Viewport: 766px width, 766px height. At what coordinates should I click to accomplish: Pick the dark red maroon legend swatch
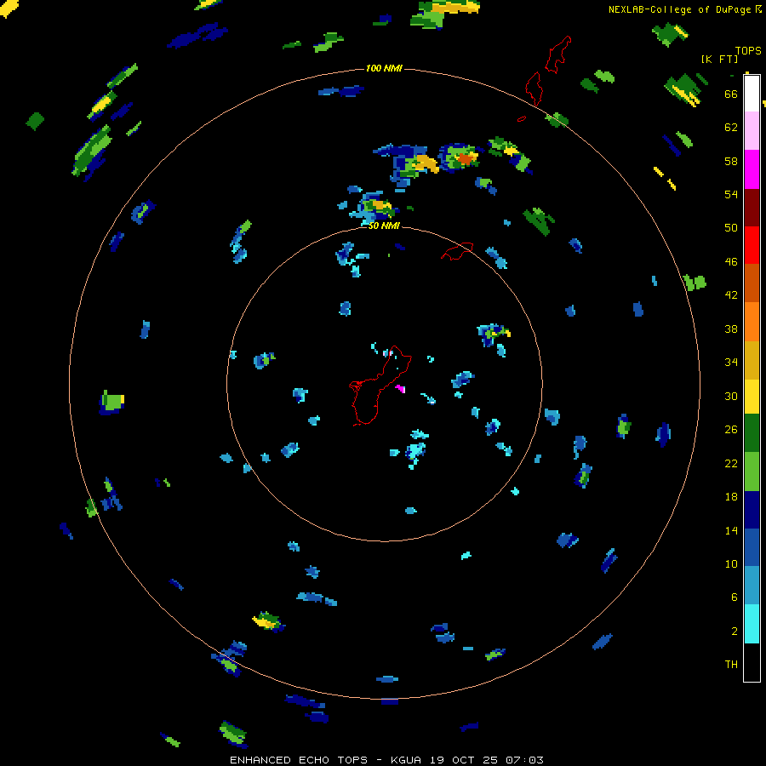(752, 207)
